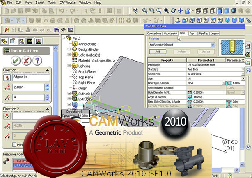Cancel the Linear Pattern with red X
The image size is (252, 178).
tap(26, 61)
